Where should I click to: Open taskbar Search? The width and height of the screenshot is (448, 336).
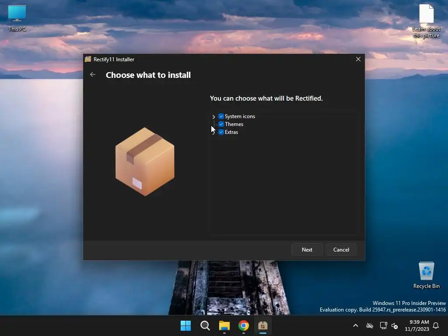(x=205, y=325)
